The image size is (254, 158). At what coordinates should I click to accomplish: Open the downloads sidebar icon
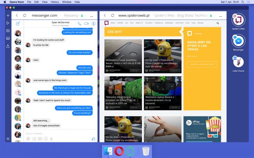point(8,46)
